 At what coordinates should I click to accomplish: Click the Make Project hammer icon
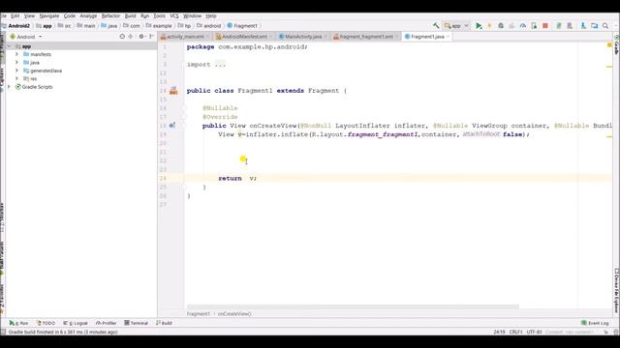436,26
